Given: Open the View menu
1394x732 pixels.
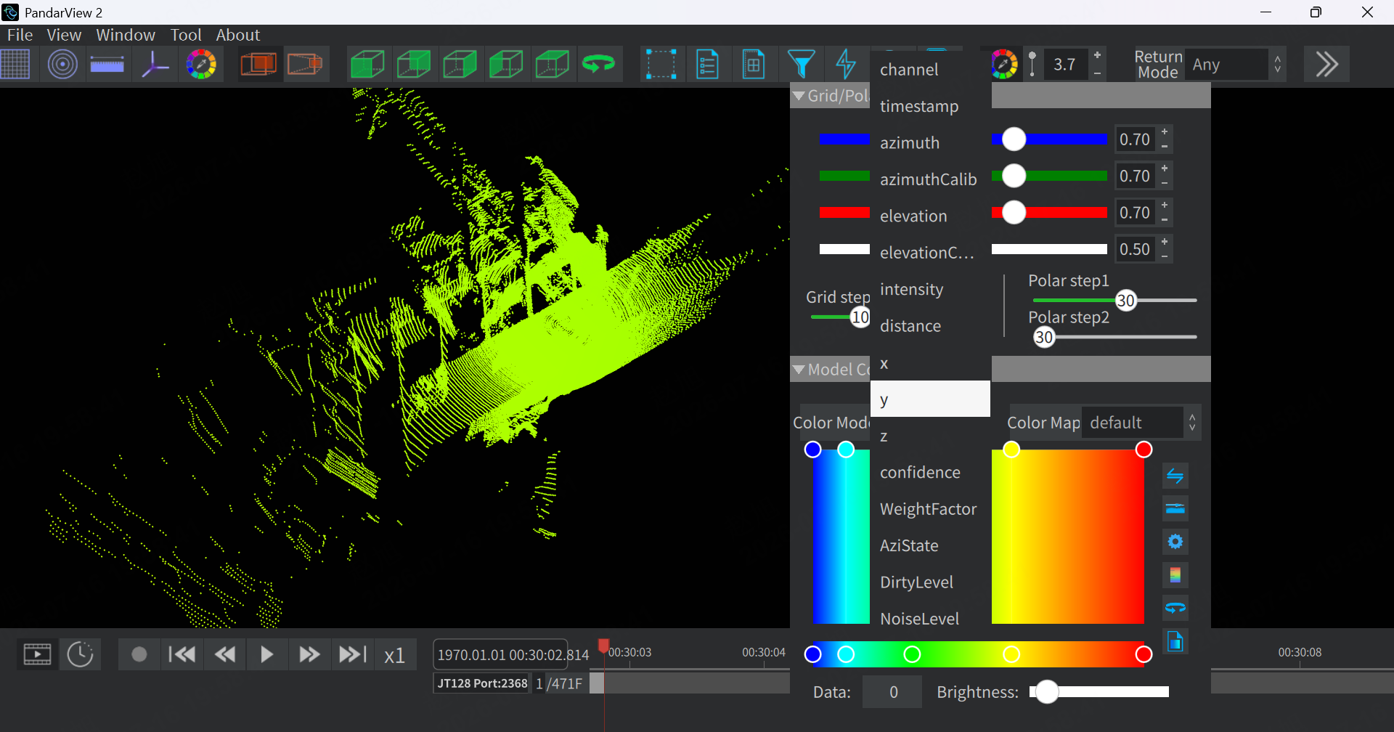Looking at the screenshot, I should 64,35.
